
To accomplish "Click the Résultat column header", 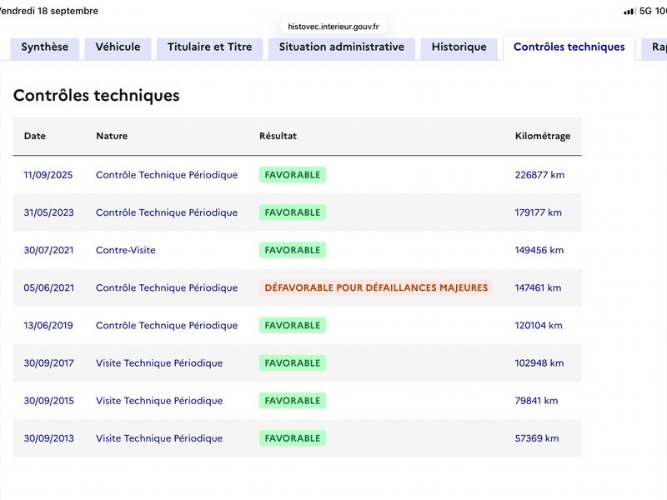I will (x=278, y=136).
